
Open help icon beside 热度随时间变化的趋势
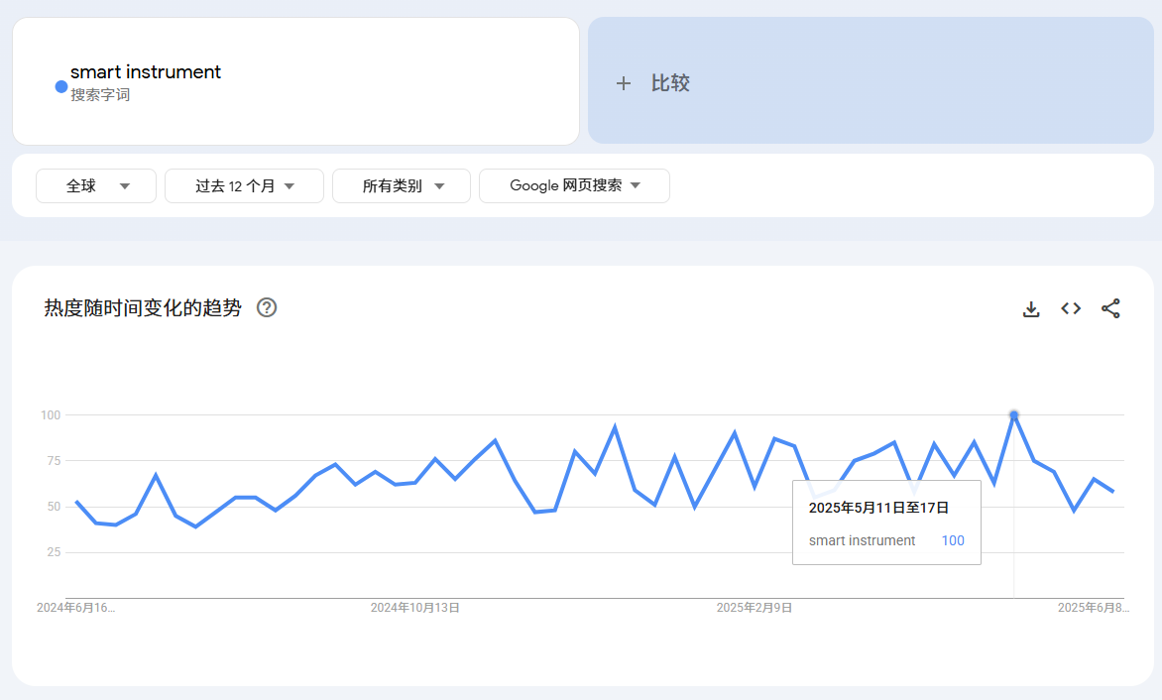(x=267, y=307)
